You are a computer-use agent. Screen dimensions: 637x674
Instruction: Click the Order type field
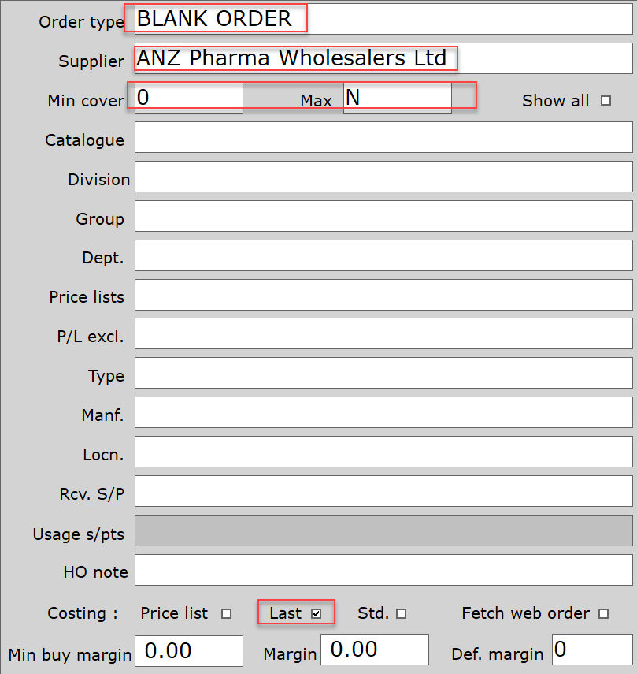(x=383, y=19)
